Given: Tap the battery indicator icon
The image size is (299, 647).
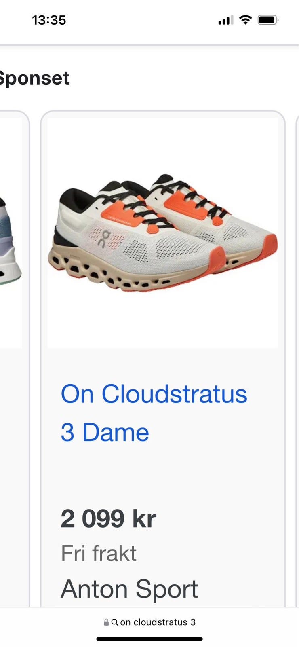Looking at the screenshot, I should pyautogui.click(x=268, y=20).
